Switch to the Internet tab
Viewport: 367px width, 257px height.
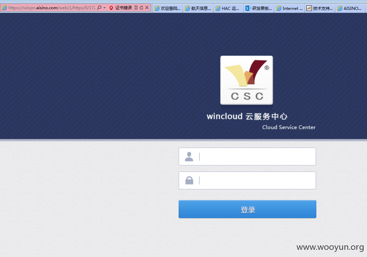click(289, 9)
